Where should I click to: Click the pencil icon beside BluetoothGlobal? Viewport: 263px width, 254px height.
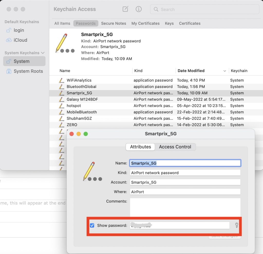point(61,87)
